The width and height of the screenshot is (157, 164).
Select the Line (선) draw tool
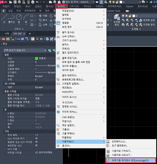click(x=4, y=19)
